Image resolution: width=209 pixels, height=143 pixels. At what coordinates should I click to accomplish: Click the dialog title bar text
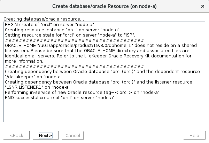pyautogui.click(x=104, y=6)
